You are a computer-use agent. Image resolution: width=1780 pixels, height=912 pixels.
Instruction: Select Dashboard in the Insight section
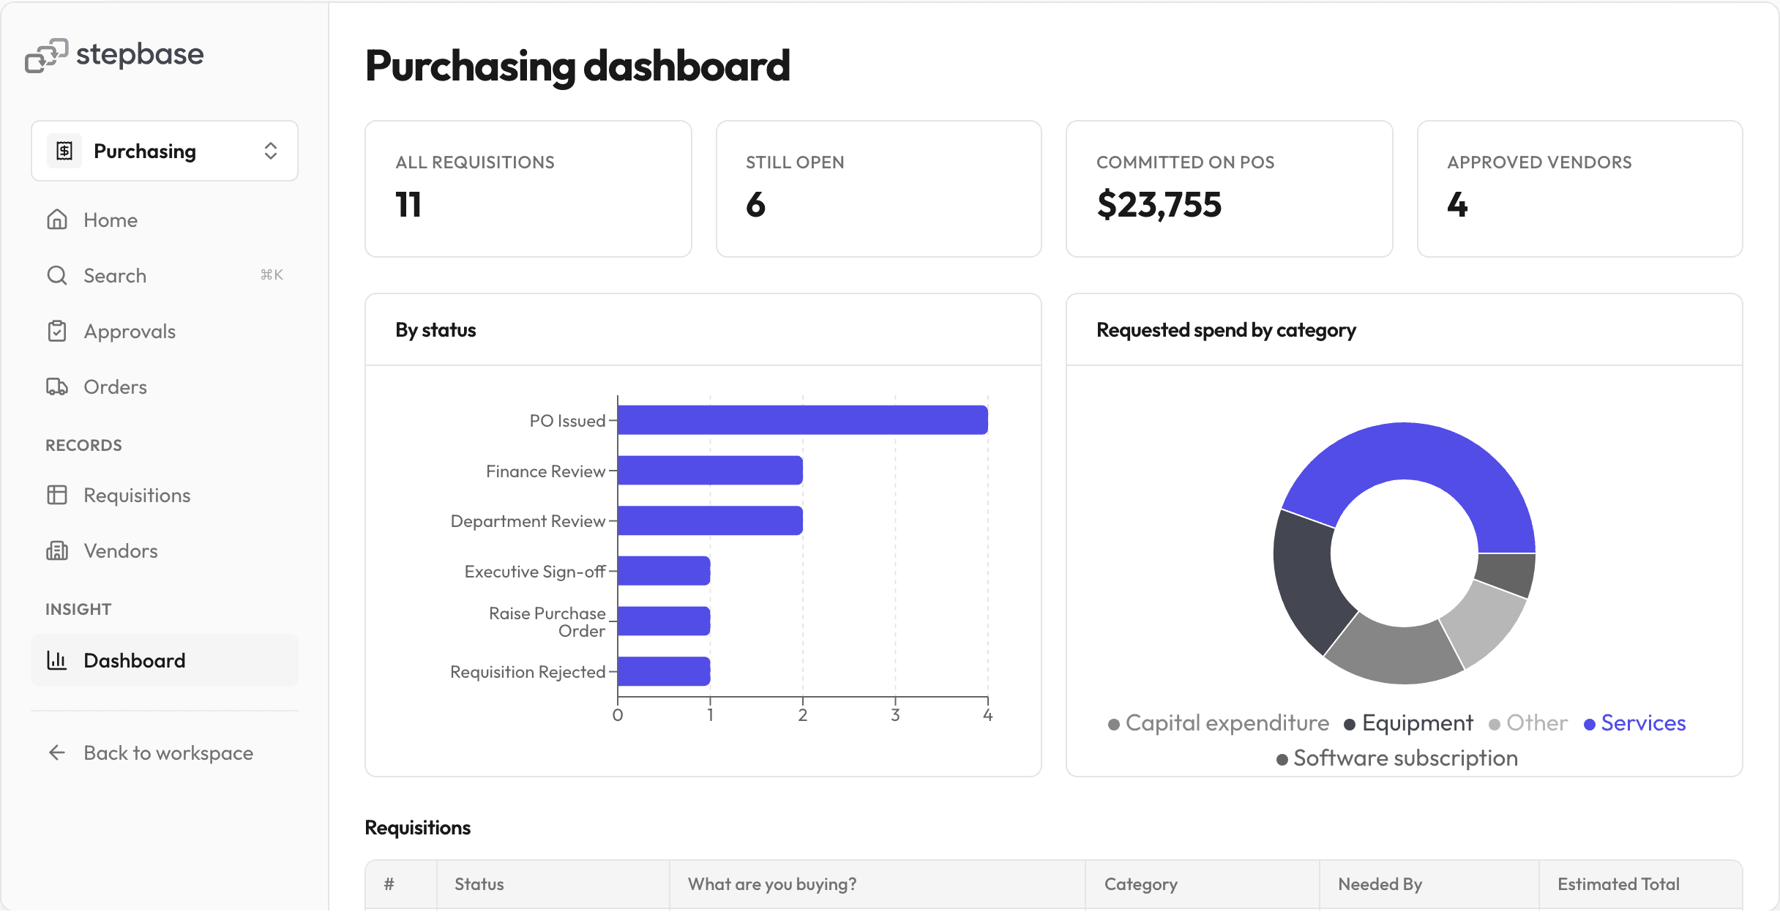[165, 660]
